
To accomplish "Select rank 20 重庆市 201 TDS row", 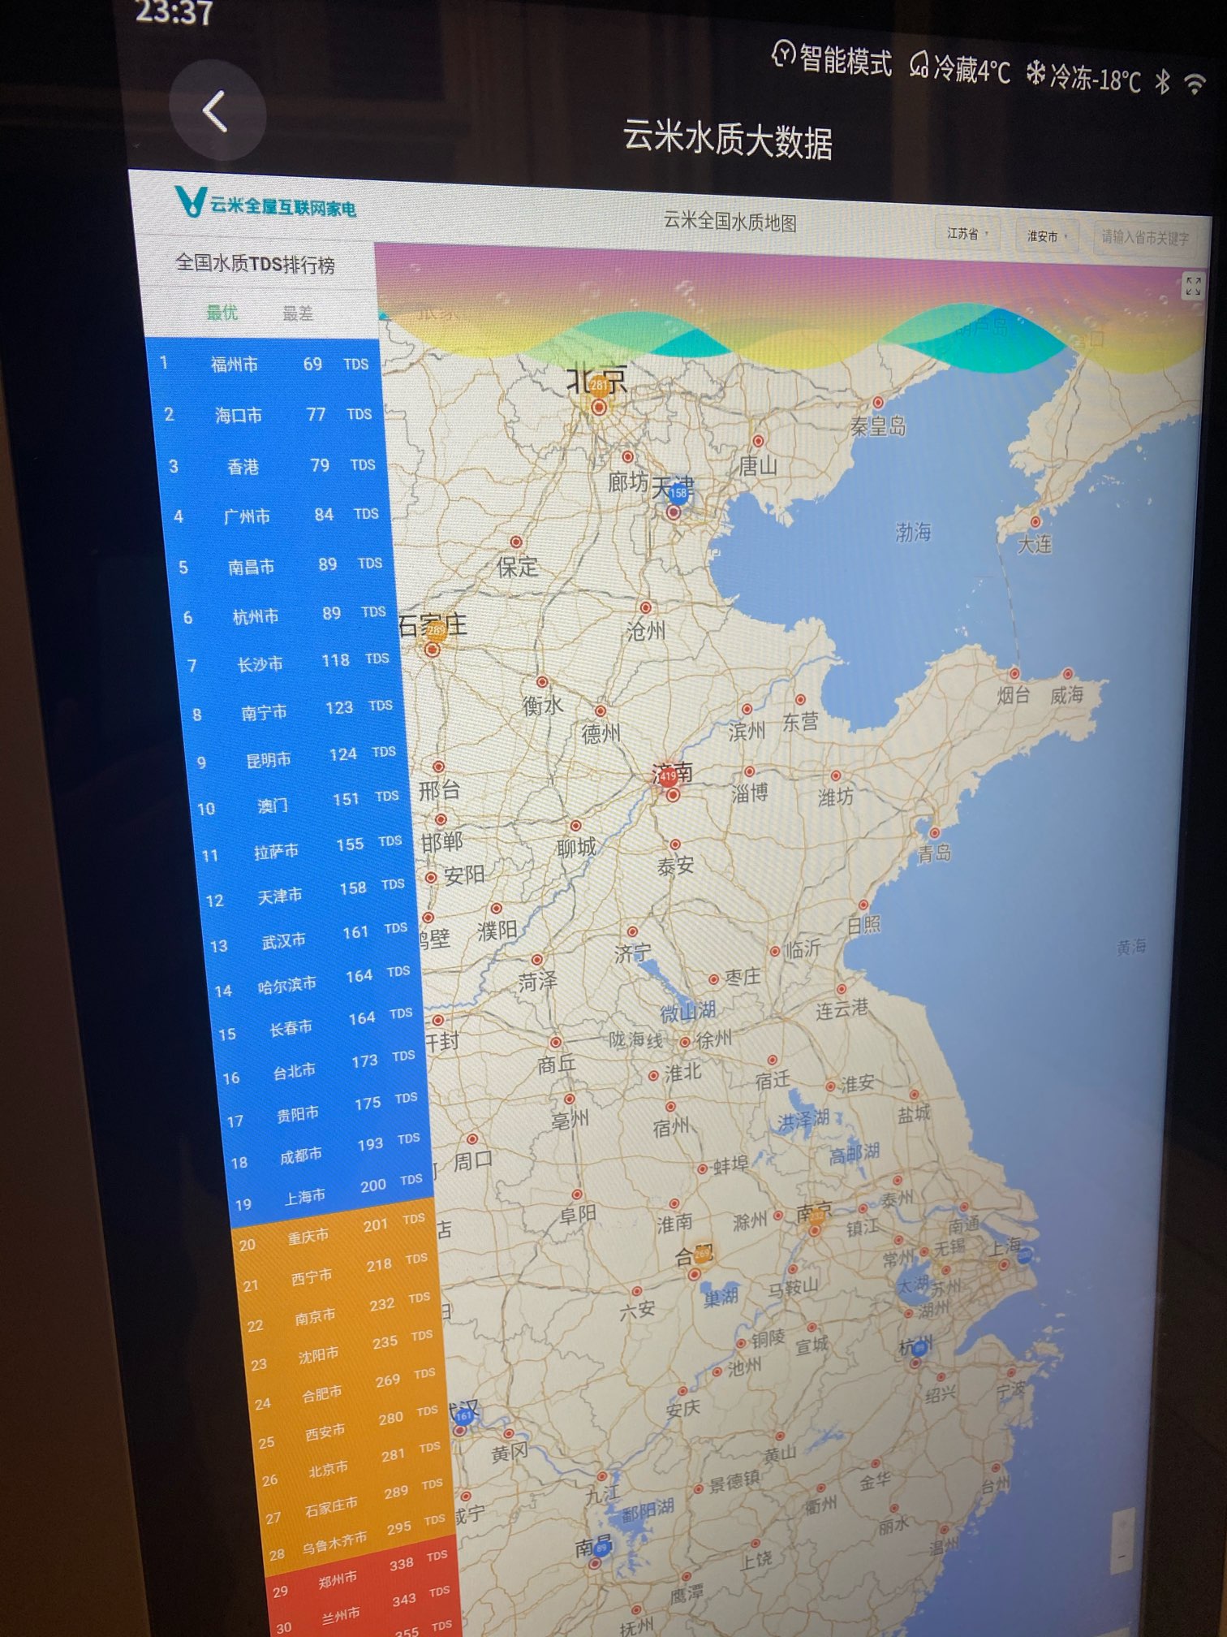I will click(x=334, y=1233).
